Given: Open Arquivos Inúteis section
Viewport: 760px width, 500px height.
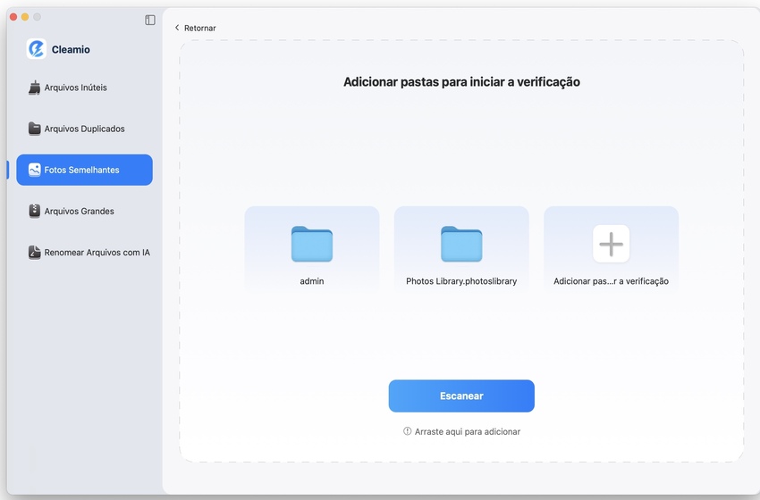Looking at the screenshot, I should (84, 87).
